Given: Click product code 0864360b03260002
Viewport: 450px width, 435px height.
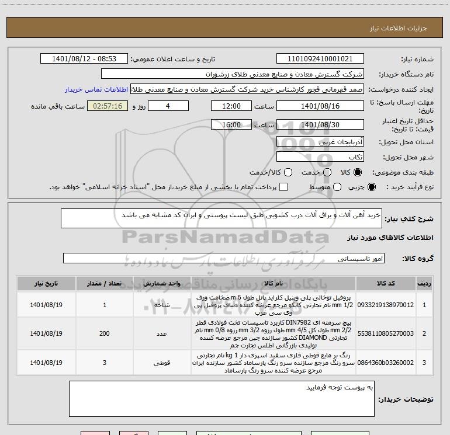Looking at the screenshot, I should pos(386,363).
